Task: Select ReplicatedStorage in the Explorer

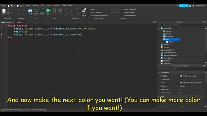Action: pos(169,53)
